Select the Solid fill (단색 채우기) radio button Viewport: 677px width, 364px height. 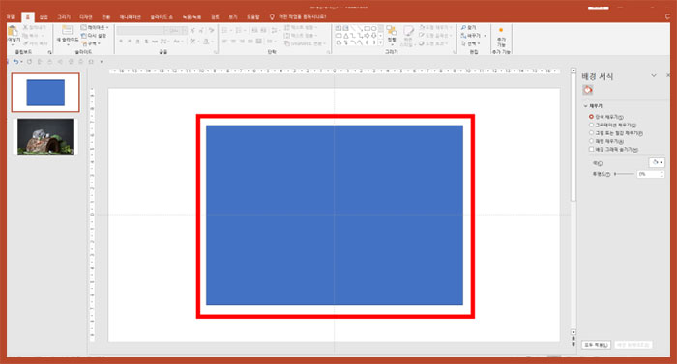pos(591,117)
